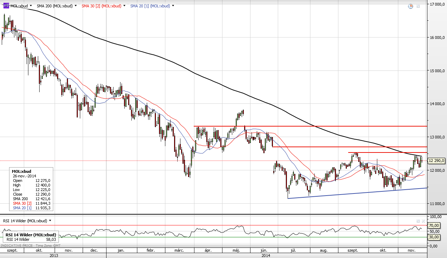Click the 2013 year label
This screenshot has height=258, width=447.
point(54,256)
